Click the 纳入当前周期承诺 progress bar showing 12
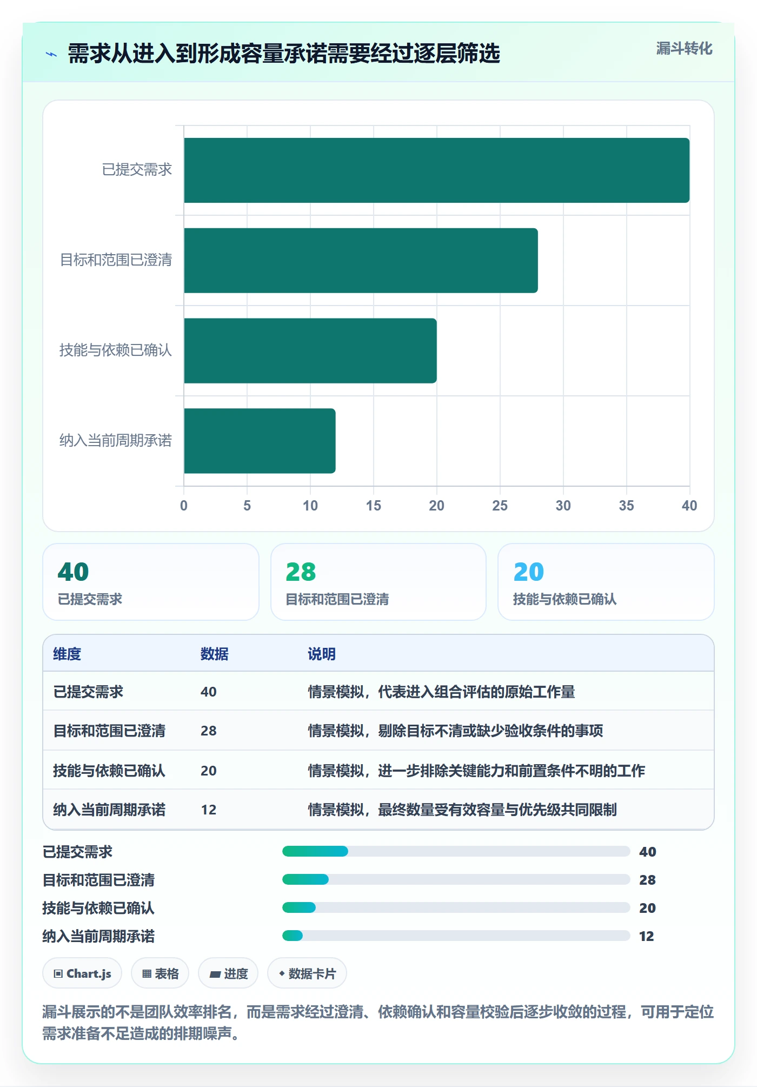Viewport: 757px width, 1087px height. [x=456, y=936]
